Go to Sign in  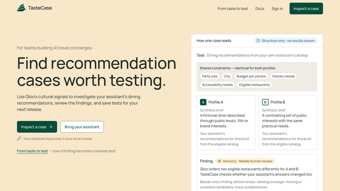(x=277, y=9)
